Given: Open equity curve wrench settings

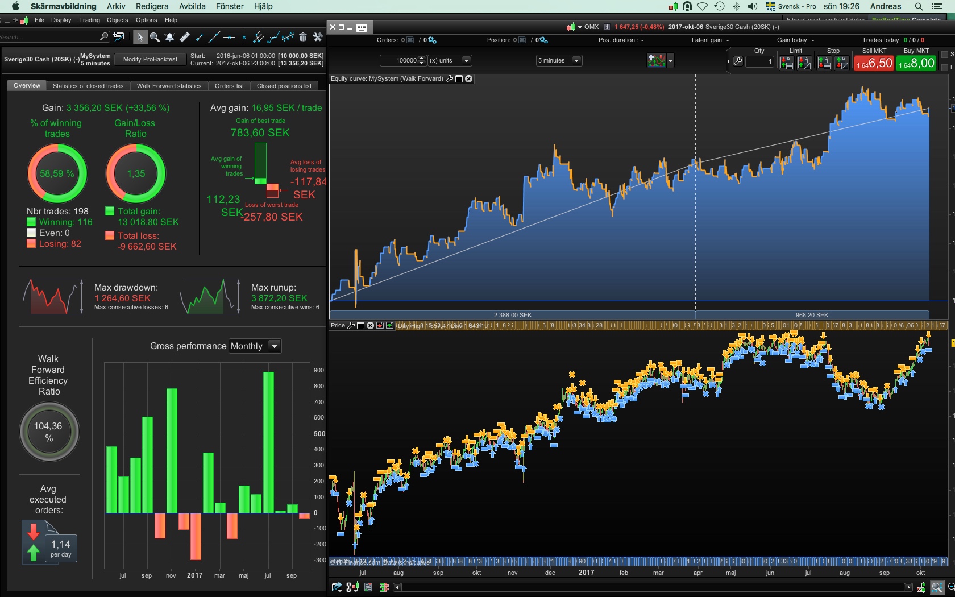Looking at the screenshot, I should 450,79.
